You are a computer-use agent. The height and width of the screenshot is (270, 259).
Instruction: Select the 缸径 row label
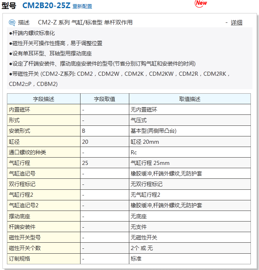pos(14,142)
